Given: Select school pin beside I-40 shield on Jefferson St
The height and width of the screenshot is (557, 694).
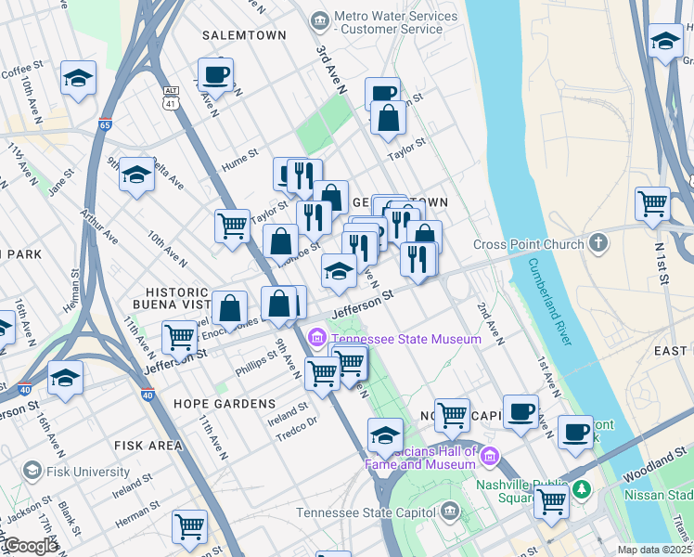Looking at the screenshot, I should [x=66, y=382].
